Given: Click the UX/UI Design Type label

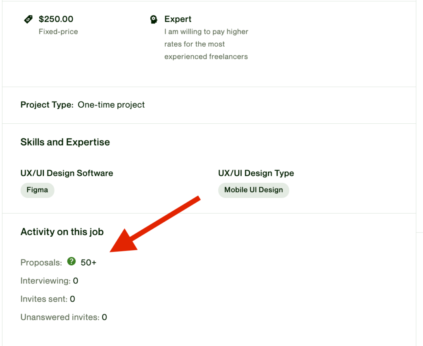Looking at the screenshot, I should [256, 173].
